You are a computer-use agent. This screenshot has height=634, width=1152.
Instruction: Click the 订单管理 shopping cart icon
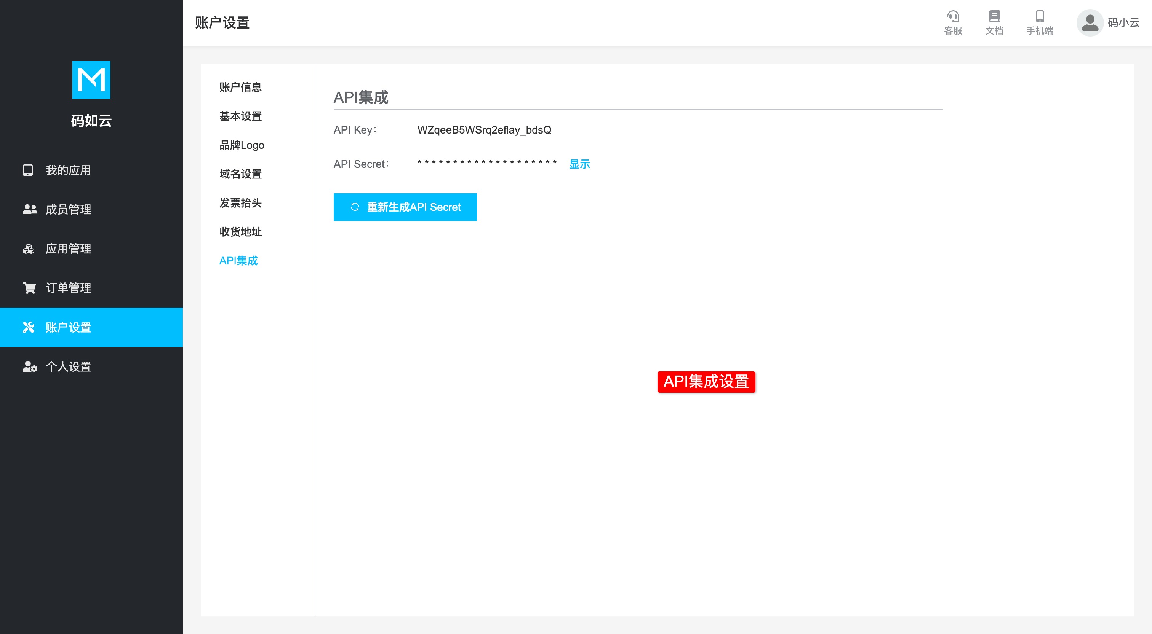click(29, 288)
